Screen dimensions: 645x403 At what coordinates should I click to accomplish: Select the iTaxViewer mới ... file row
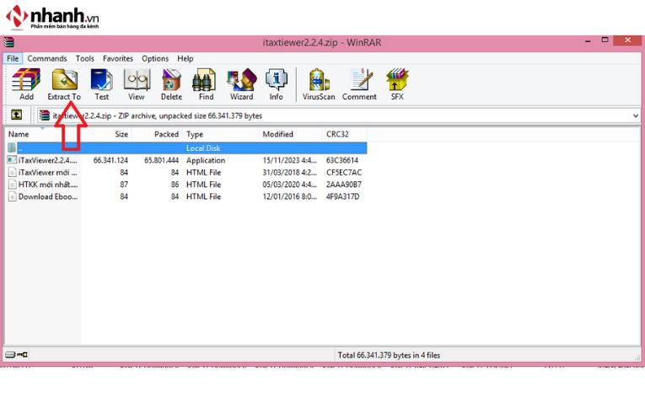[x=186, y=172]
